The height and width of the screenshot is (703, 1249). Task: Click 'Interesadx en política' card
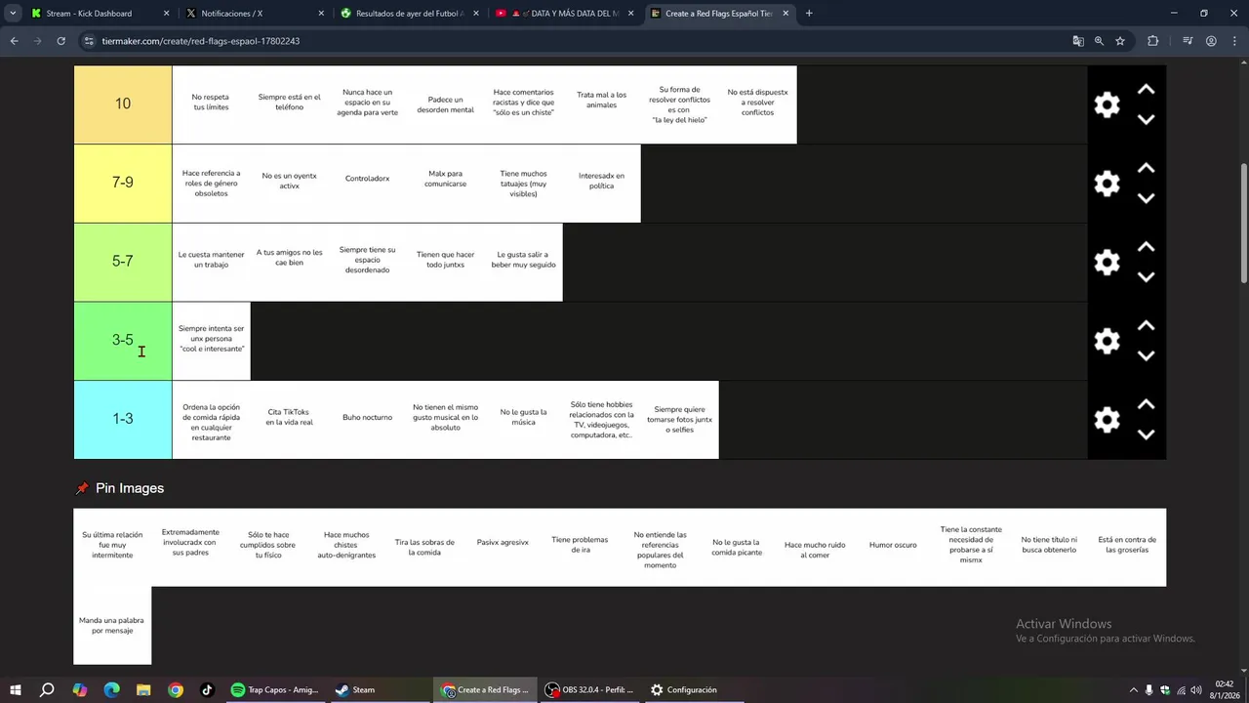(601, 184)
